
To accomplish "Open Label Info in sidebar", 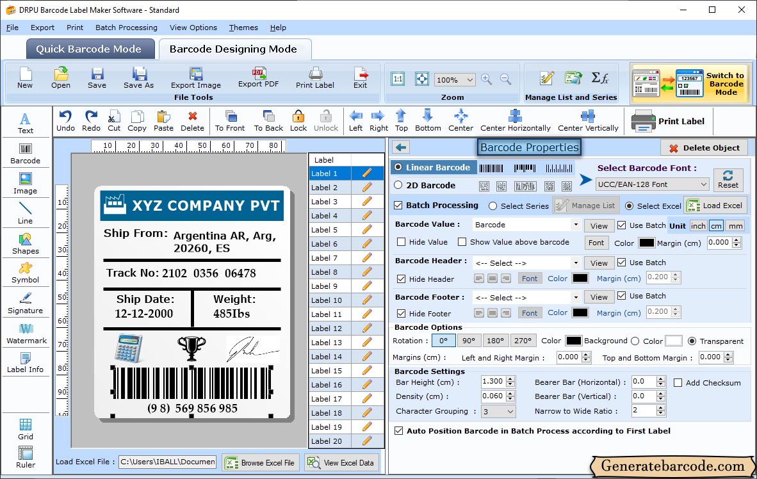I will [x=25, y=362].
